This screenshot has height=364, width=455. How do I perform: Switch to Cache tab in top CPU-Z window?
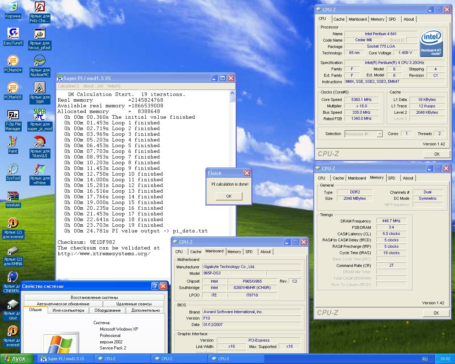pos(339,19)
